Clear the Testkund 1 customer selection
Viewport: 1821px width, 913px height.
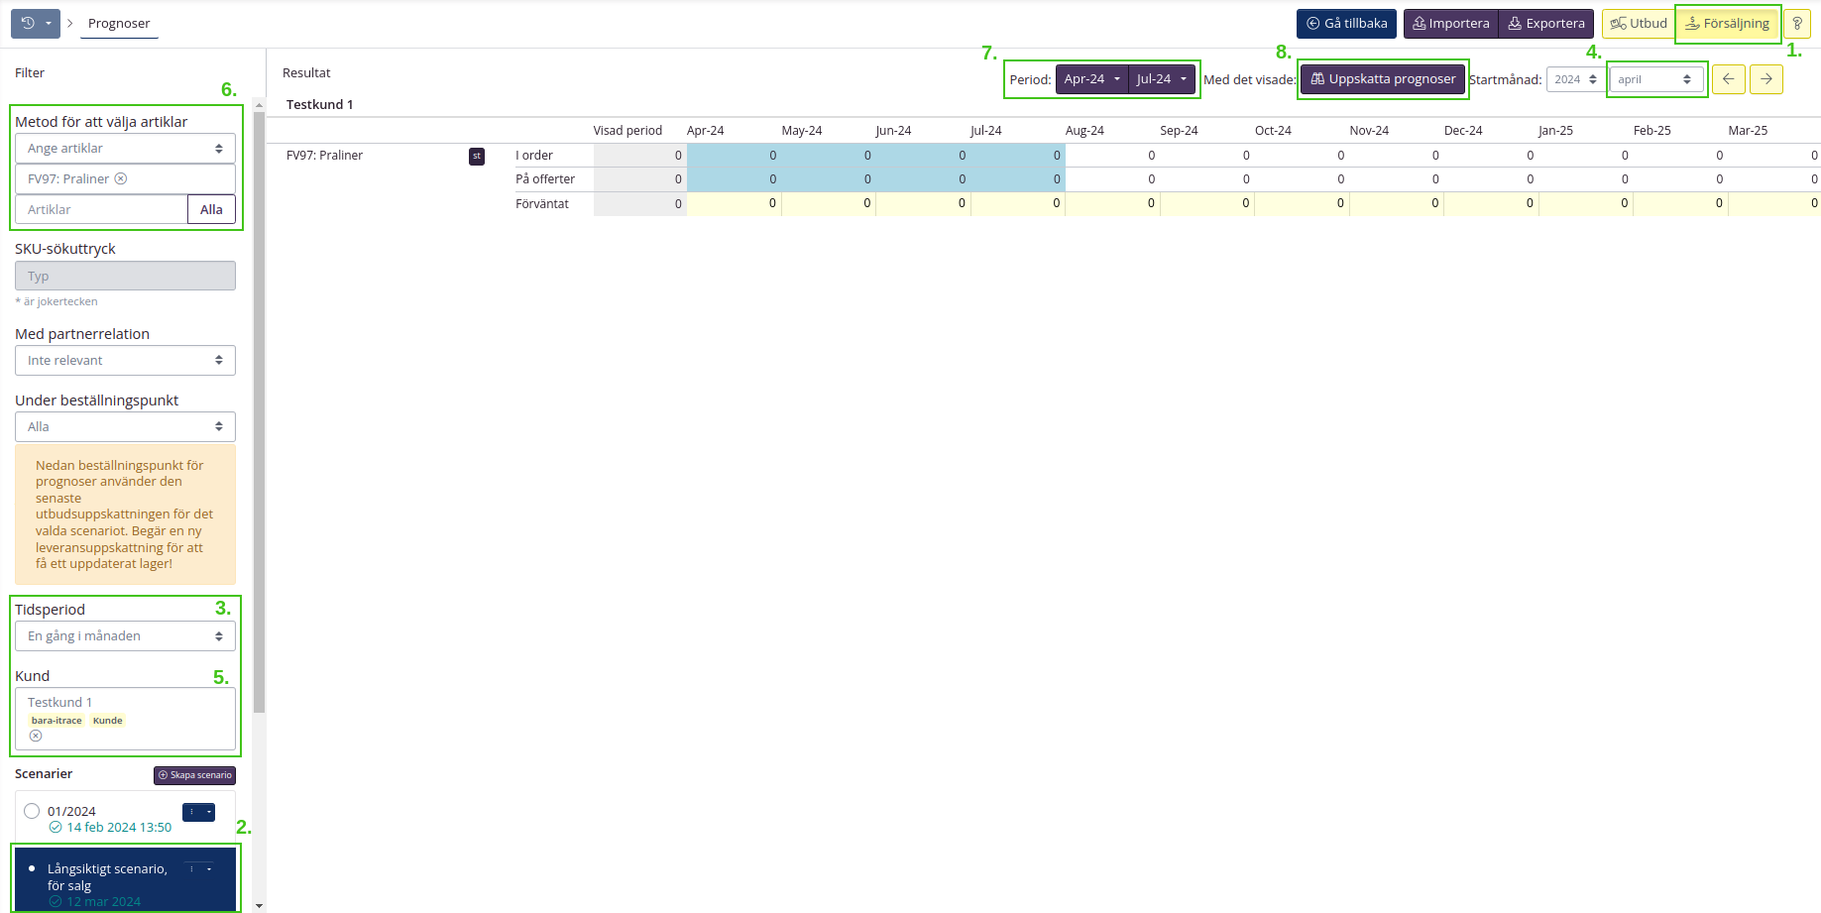tap(36, 736)
